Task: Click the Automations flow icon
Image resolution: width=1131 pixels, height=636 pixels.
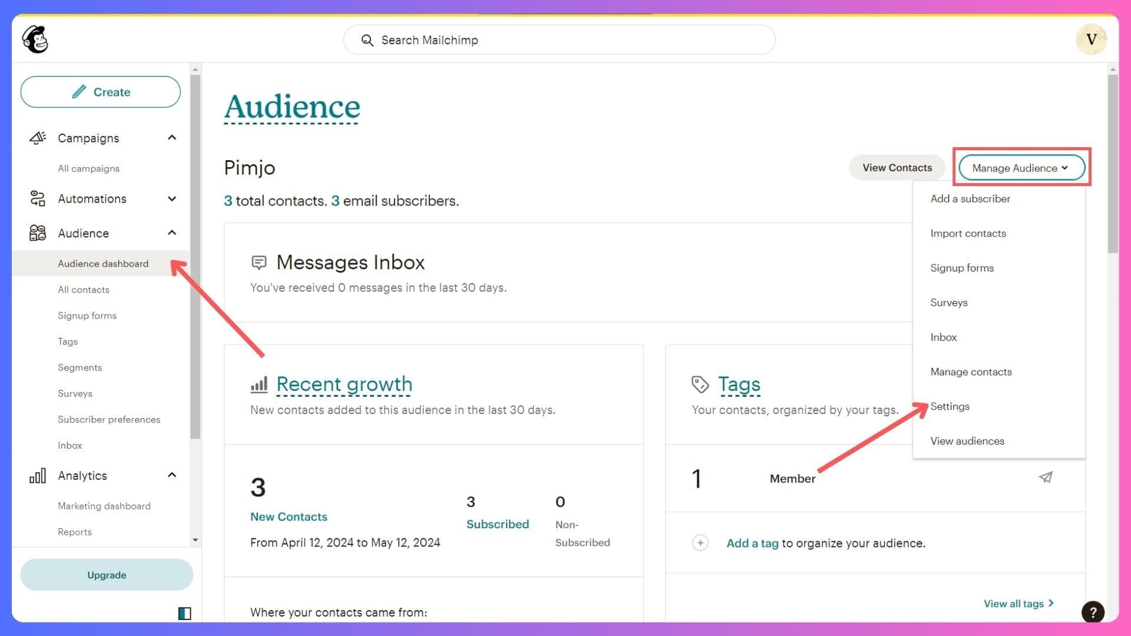Action: 38,198
